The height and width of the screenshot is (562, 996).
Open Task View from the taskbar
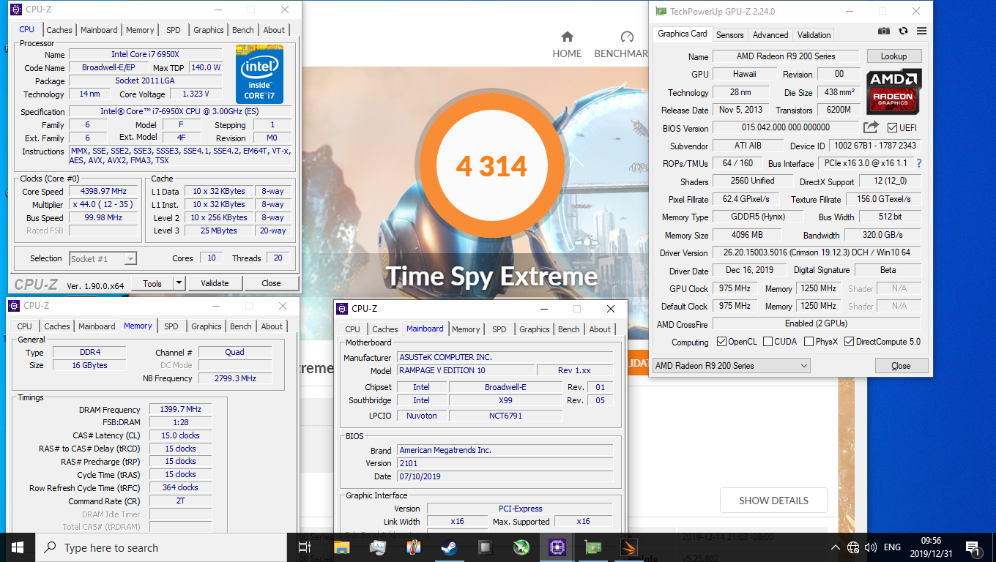(305, 547)
